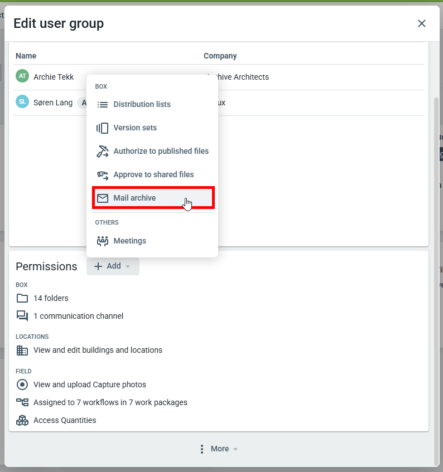Click the Capture photos circle icon

(x=22, y=385)
